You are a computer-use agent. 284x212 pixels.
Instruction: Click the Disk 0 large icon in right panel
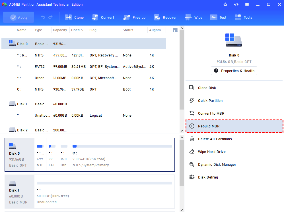coord(234,40)
